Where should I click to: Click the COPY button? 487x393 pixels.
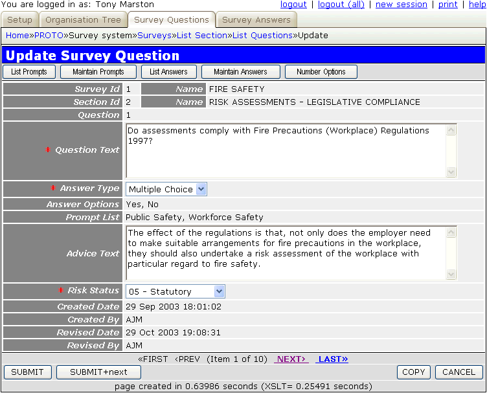(413, 372)
